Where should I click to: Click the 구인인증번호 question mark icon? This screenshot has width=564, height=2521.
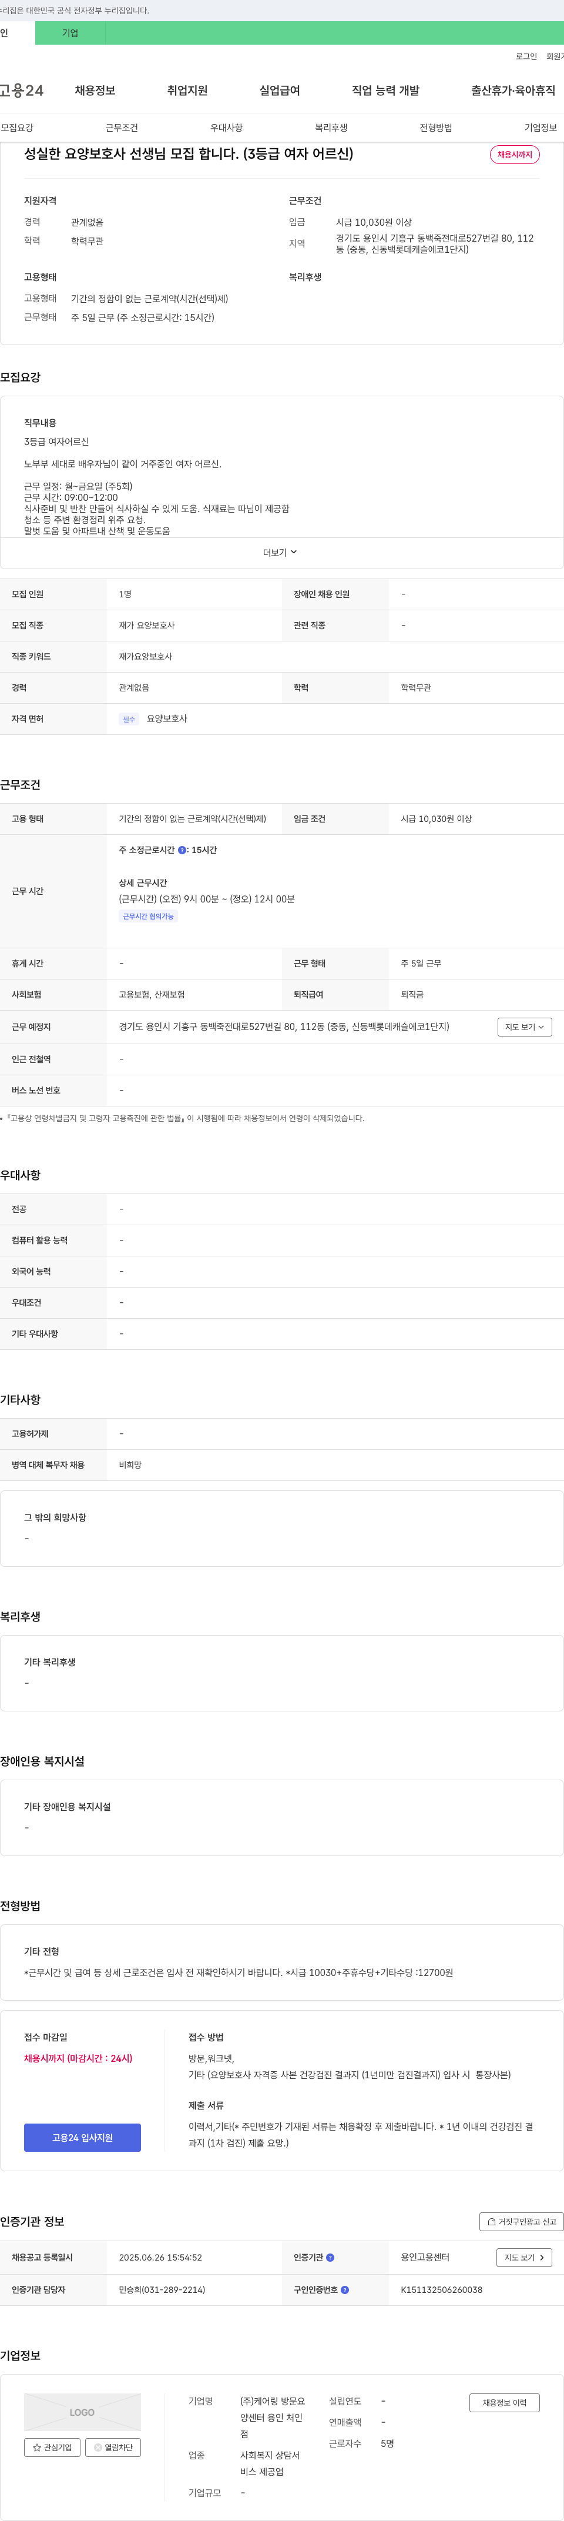tap(344, 2289)
